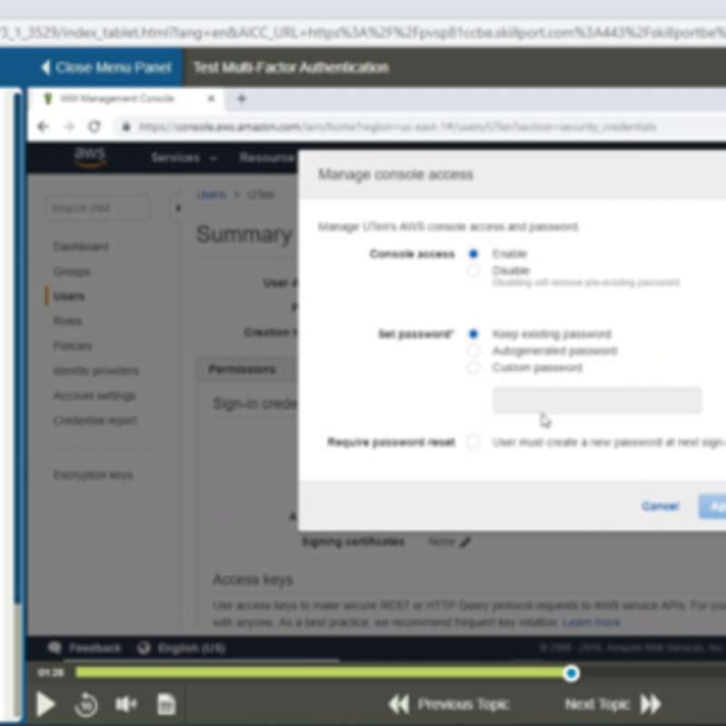Reload the AWS console page
The image size is (726, 726).
click(94, 126)
